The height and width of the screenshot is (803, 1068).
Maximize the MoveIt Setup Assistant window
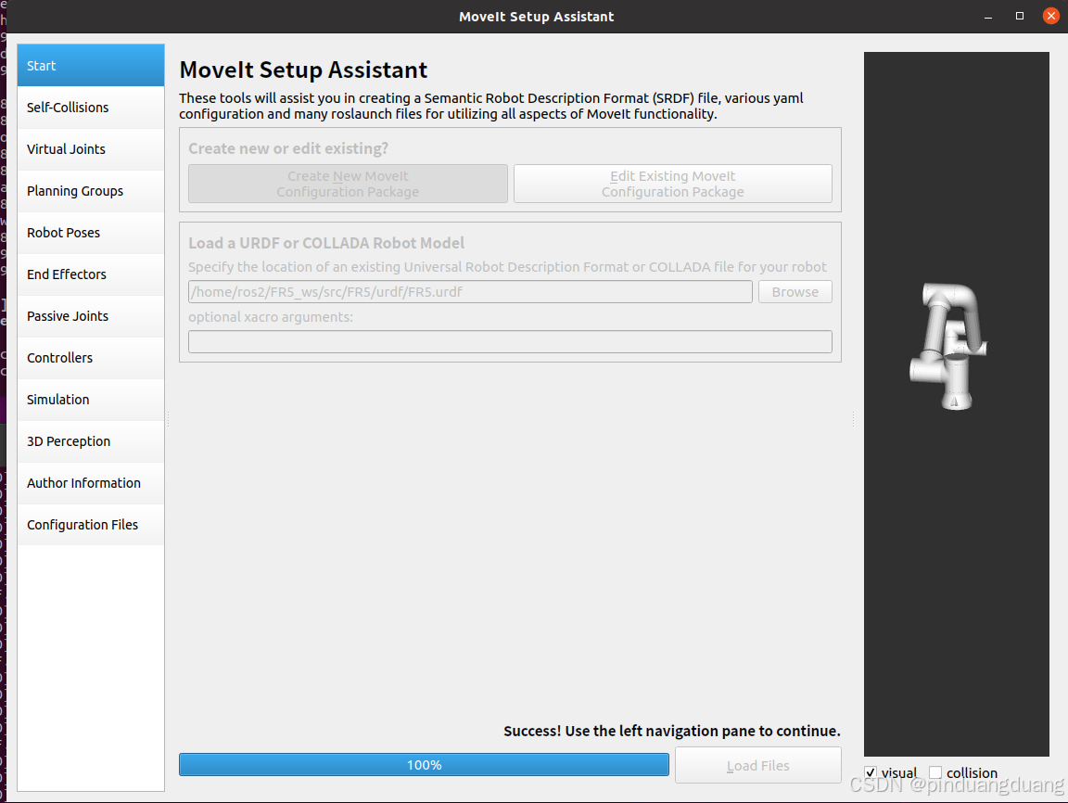pos(1020,17)
